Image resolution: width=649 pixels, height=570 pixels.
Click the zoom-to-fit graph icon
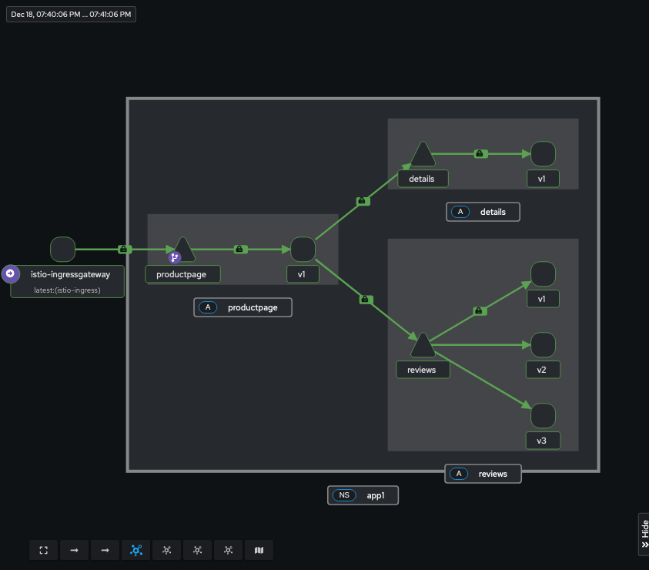pos(43,550)
